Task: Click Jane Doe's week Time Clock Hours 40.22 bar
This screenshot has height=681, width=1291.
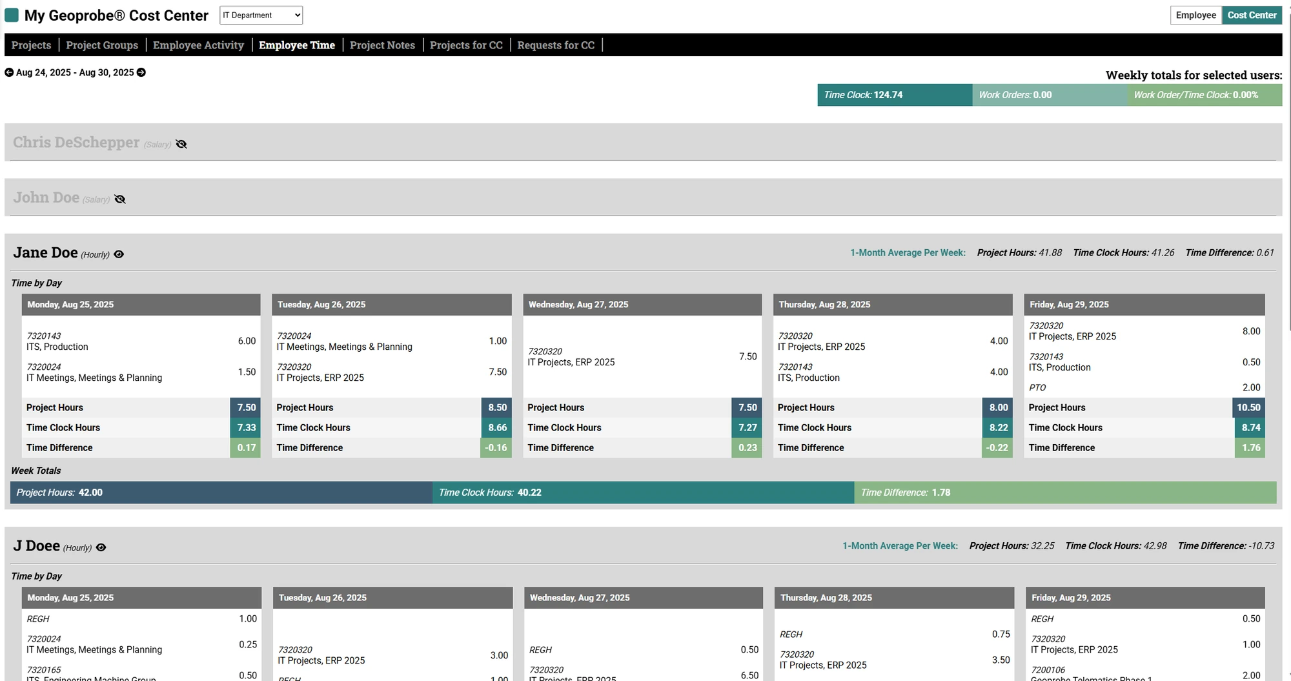Action: (644, 493)
